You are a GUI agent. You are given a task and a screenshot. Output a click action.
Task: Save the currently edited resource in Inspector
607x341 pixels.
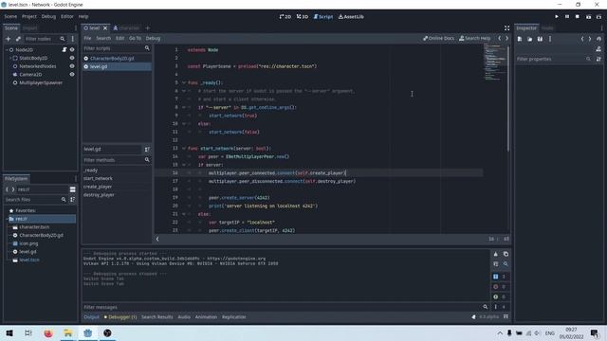tap(540, 39)
